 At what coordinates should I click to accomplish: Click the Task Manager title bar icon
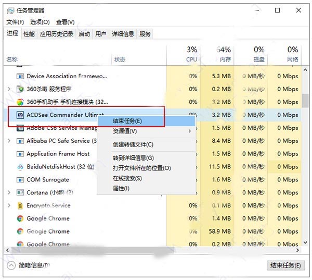[10, 10]
